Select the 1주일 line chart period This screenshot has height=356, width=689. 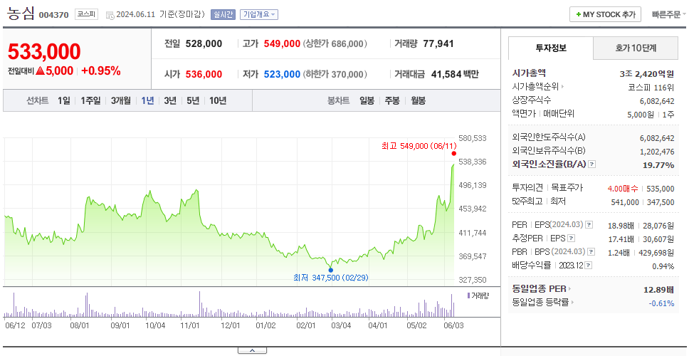click(x=90, y=100)
